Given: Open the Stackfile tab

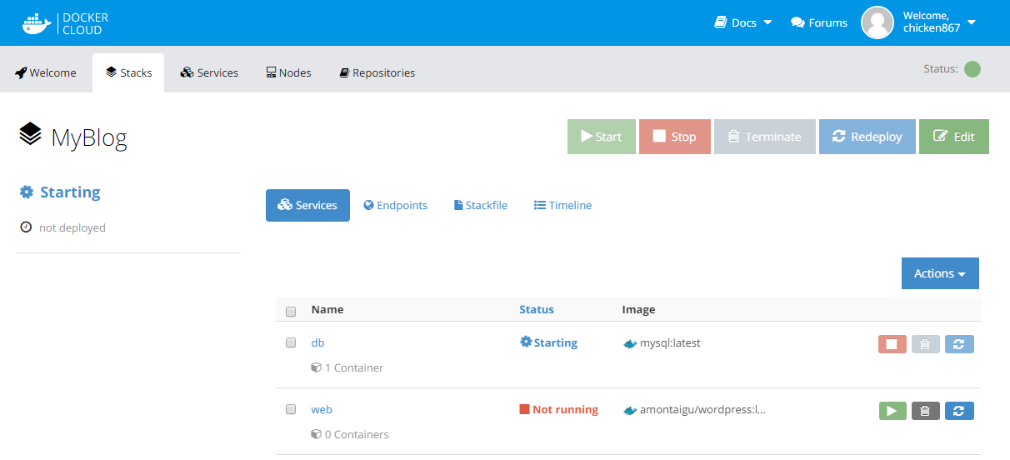Looking at the screenshot, I should click(481, 205).
